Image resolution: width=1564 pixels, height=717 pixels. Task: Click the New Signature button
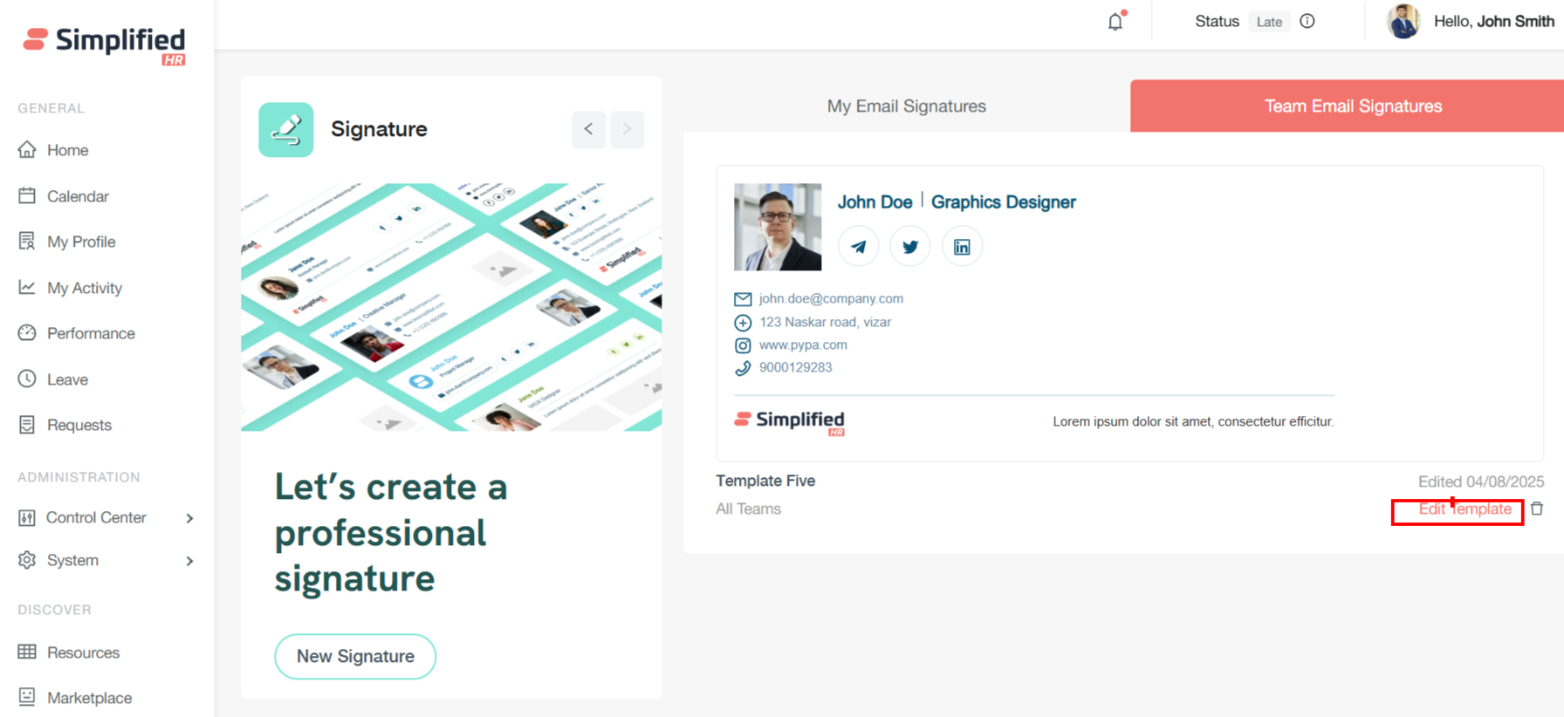point(355,657)
